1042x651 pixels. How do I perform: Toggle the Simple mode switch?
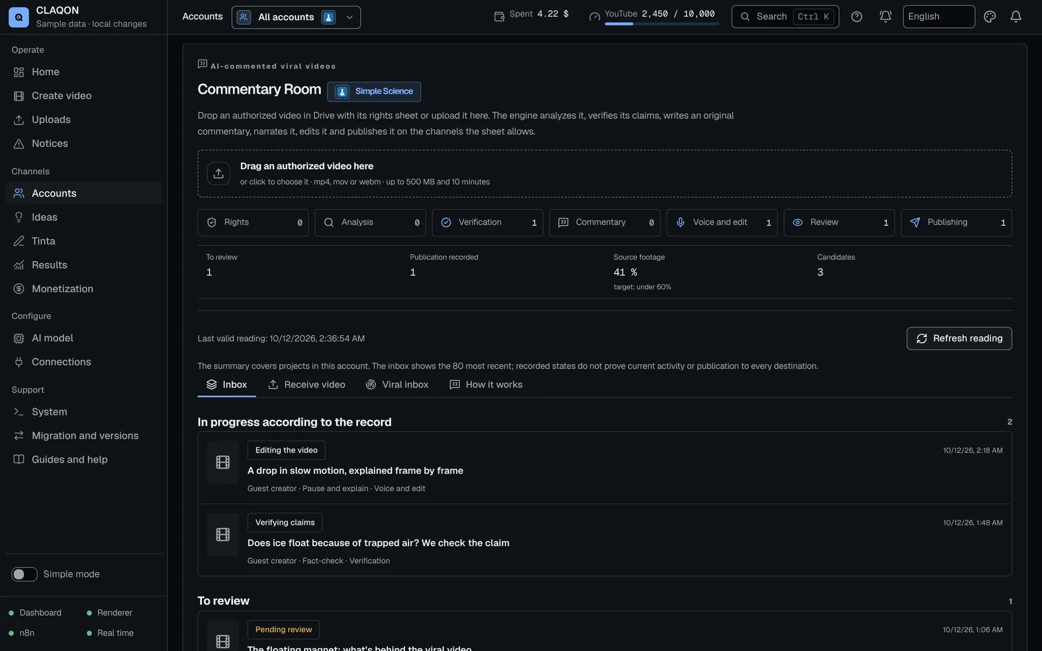[x=25, y=574]
